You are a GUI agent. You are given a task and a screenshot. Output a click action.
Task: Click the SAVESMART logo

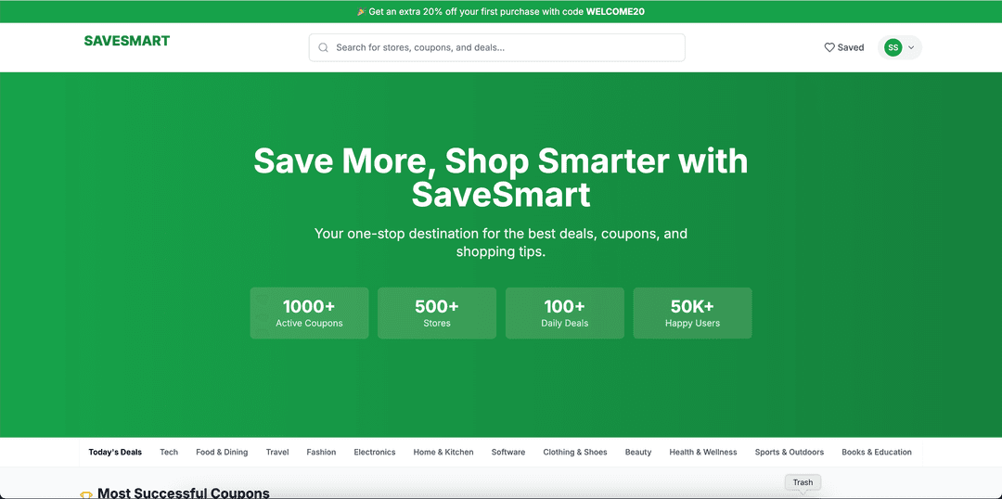coord(126,41)
